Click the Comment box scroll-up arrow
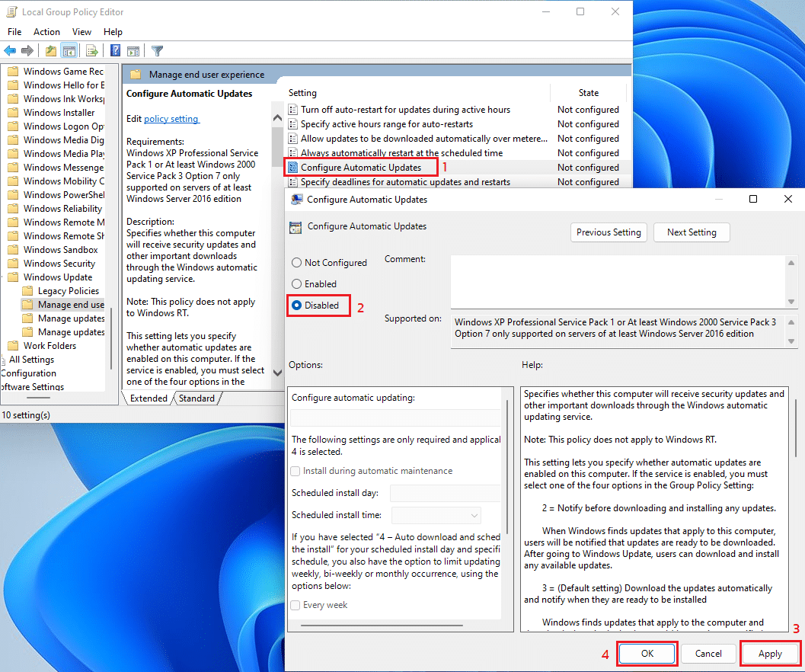This screenshot has height=672, width=805. coord(791,263)
